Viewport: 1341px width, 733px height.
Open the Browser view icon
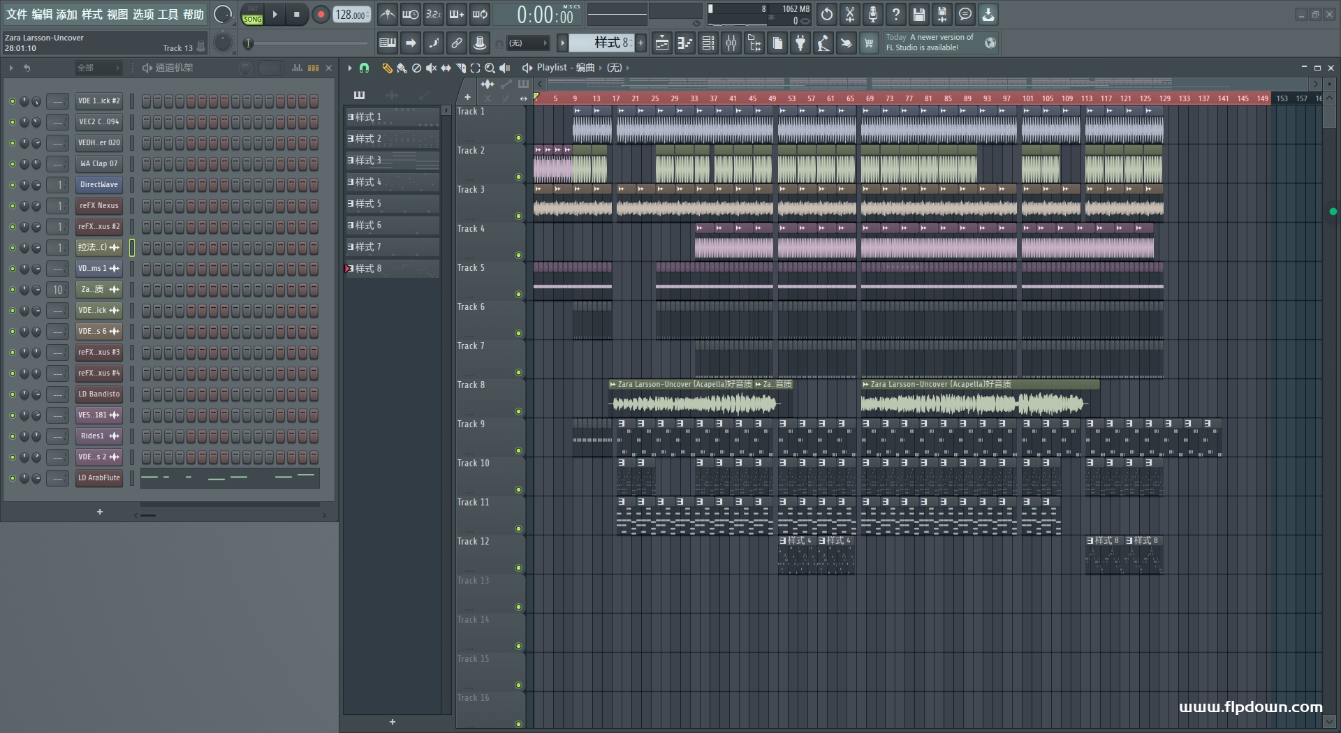[754, 43]
